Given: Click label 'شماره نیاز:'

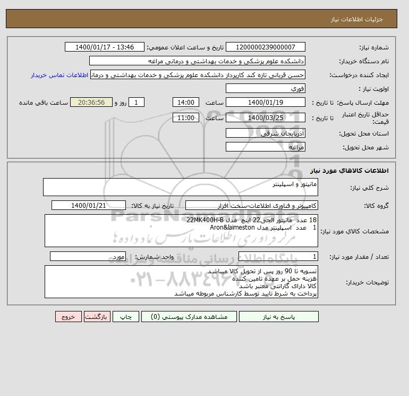Looking at the screenshot, I should [x=374, y=47].
